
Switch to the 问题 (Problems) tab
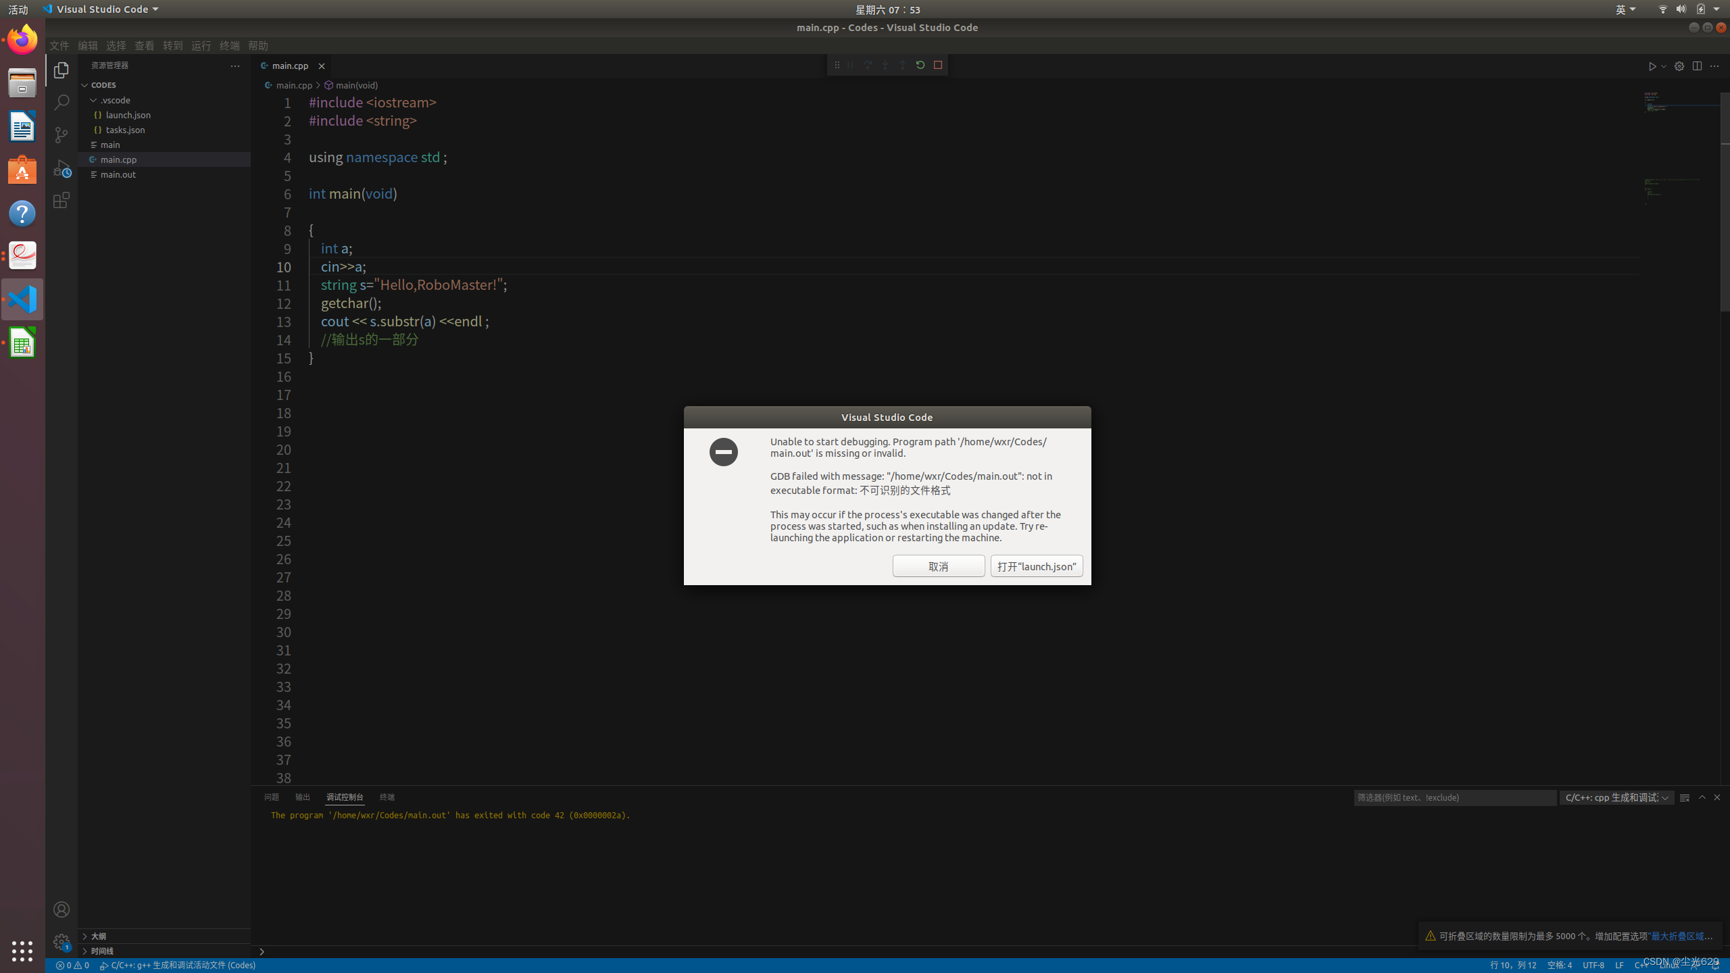[272, 797]
